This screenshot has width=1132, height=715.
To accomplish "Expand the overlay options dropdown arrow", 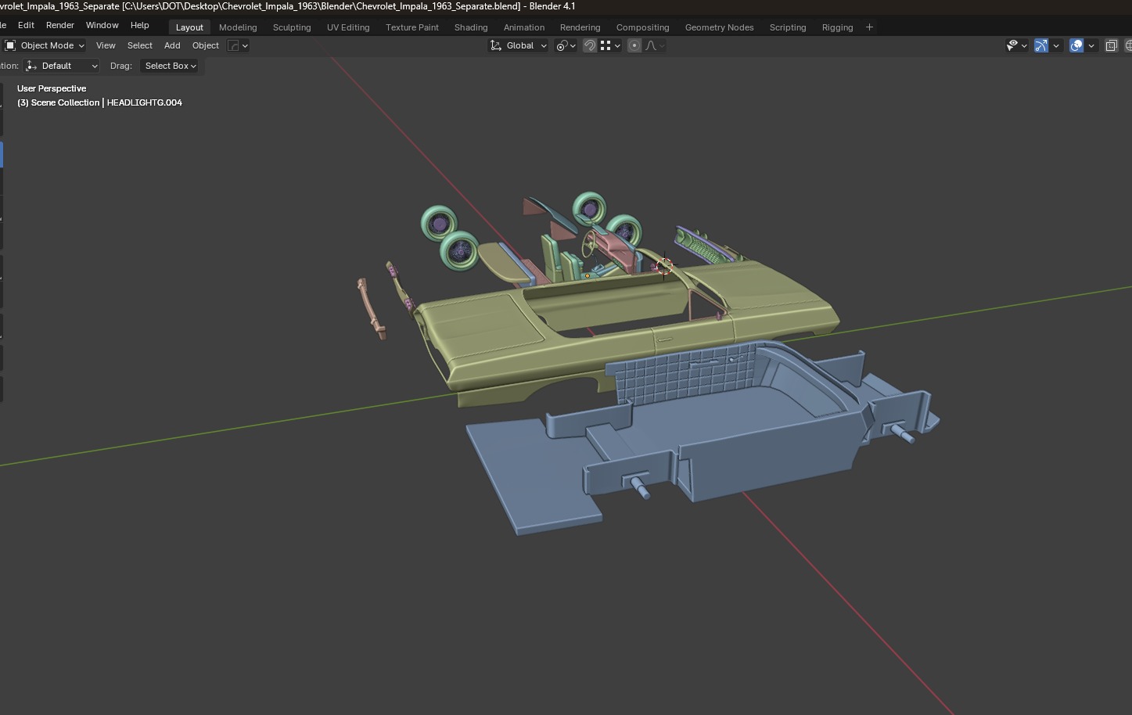I will (1091, 45).
